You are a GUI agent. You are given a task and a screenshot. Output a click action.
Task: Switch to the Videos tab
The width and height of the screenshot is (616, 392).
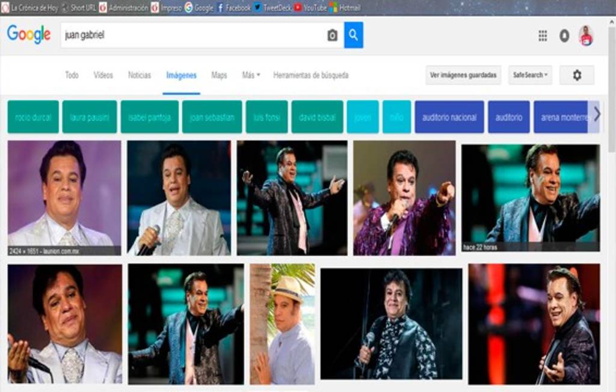[x=103, y=75]
